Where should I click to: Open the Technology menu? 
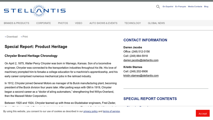tap(133, 23)
